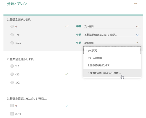Image resolution: width=146 pixels, height=118 pixels.
Task: Select radio option 1.75
Action: pyautogui.click(x=12, y=43)
